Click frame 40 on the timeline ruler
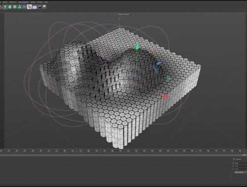The width and height of the screenshot is (247, 187). tap(81, 151)
